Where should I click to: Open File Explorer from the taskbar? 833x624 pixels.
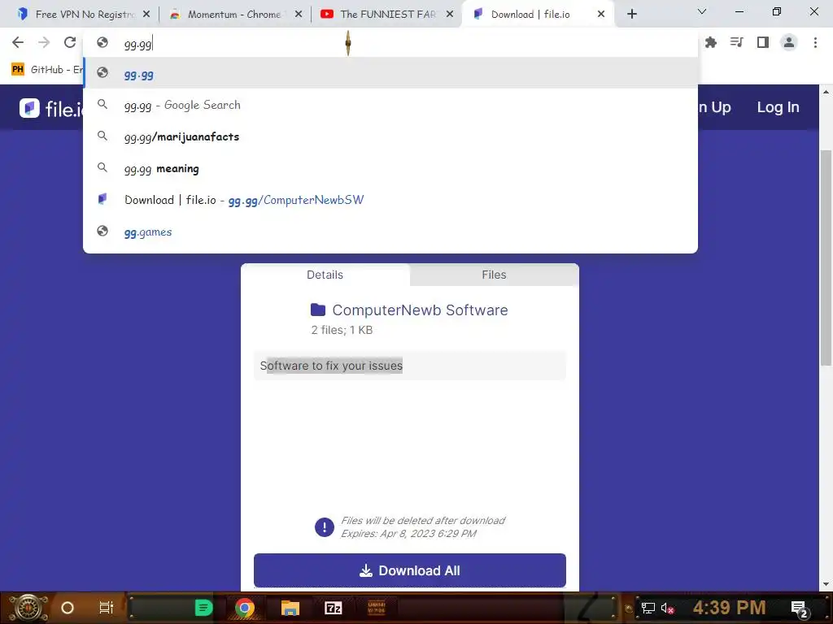click(x=290, y=608)
